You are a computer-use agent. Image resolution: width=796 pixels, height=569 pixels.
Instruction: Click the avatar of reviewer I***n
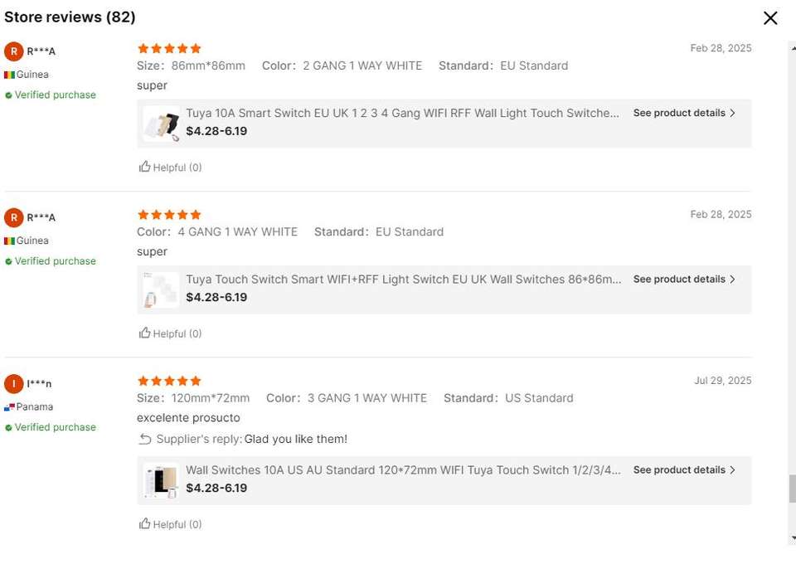(x=14, y=383)
